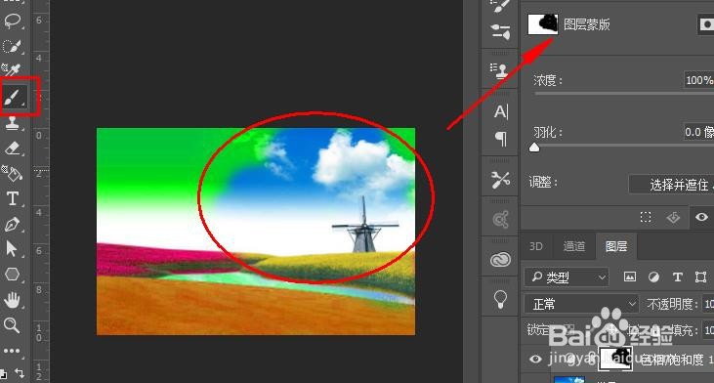Open the Paragraph panel icon
This screenshot has height=383, width=714.
(500, 139)
